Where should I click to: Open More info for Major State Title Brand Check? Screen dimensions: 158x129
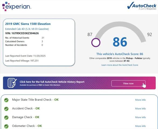pos(141,100)
